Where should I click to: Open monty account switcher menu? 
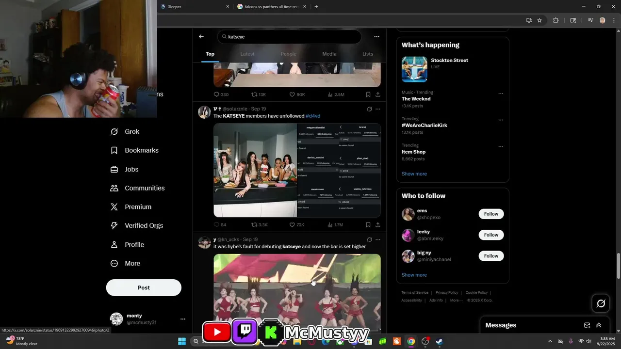pos(183,319)
